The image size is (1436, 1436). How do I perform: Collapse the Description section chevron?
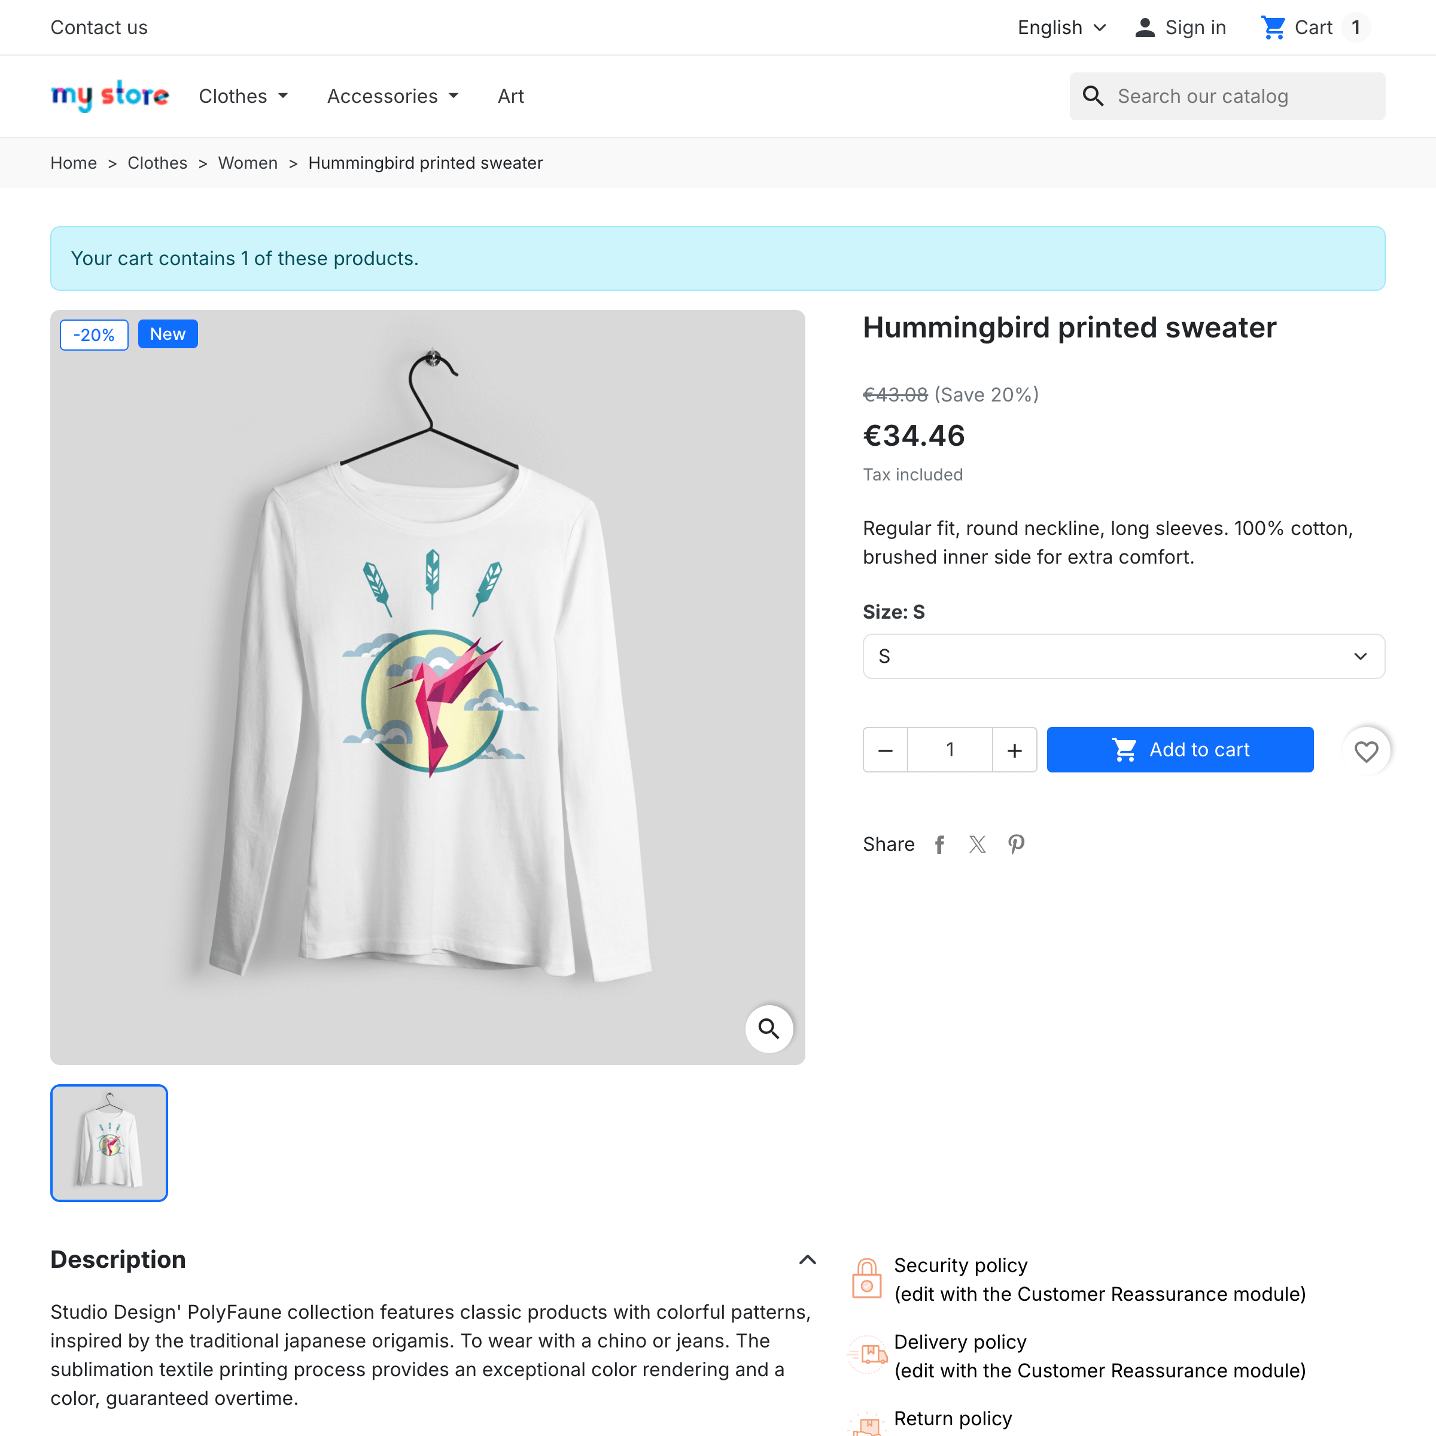click(x=807, y=1260)
